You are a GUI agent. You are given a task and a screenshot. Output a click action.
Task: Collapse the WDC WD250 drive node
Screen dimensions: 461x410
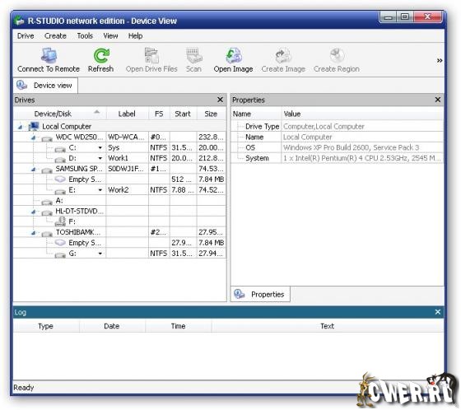(x=33, y=137)
